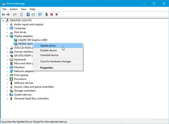Select Sound, video and game controllers label
The height and width of the screenshot is (124, 169).
coord(34,87)
